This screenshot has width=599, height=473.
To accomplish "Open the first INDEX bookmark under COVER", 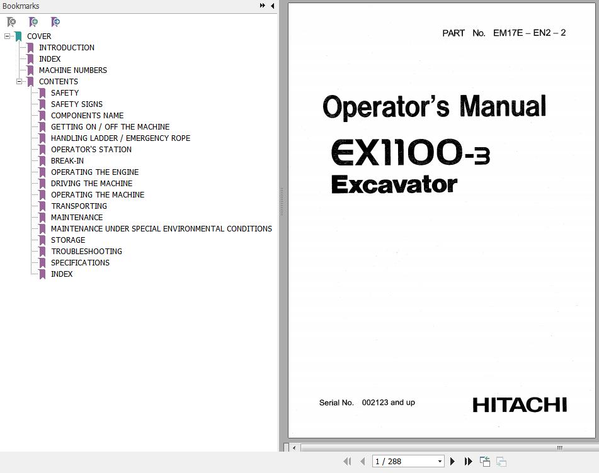I will [50, 59].
